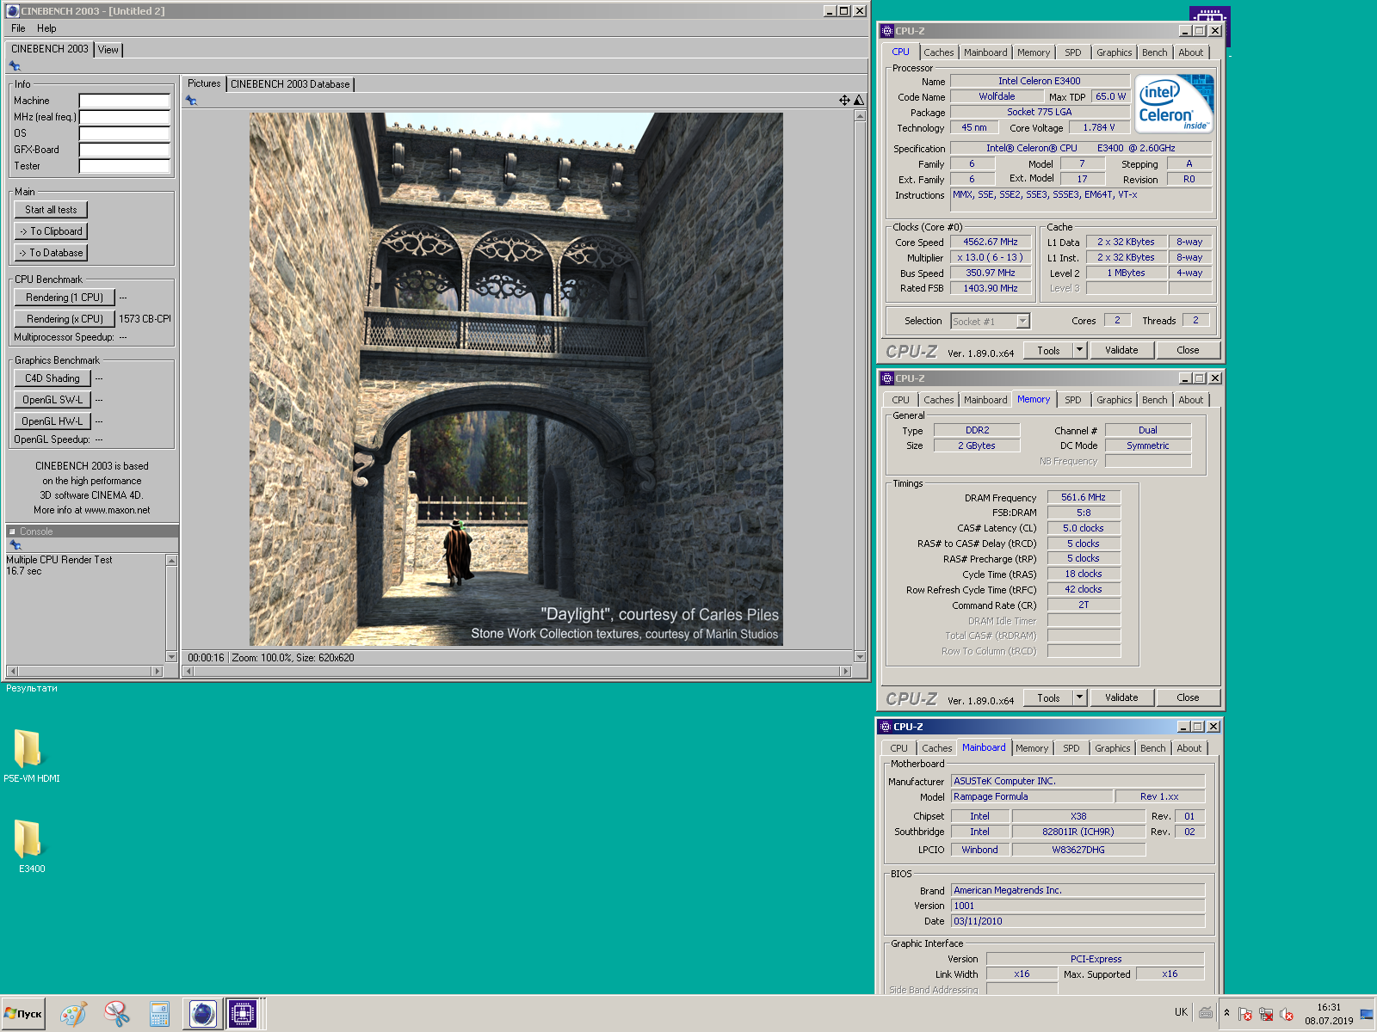This screenshot has height=1032, width=1377.
Task: Open the File menu
Action: [x=18, y=28]
